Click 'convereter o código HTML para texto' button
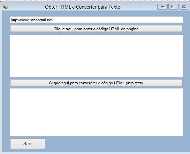190x154 pixels. 96,83
